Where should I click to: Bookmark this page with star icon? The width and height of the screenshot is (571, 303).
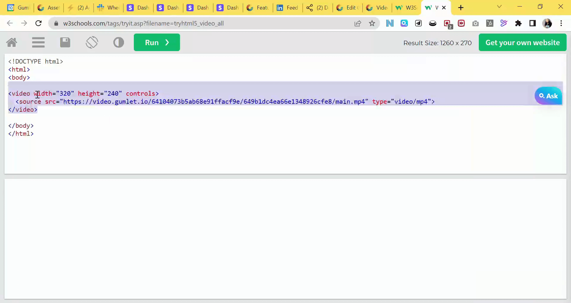(x=372, y=23)
